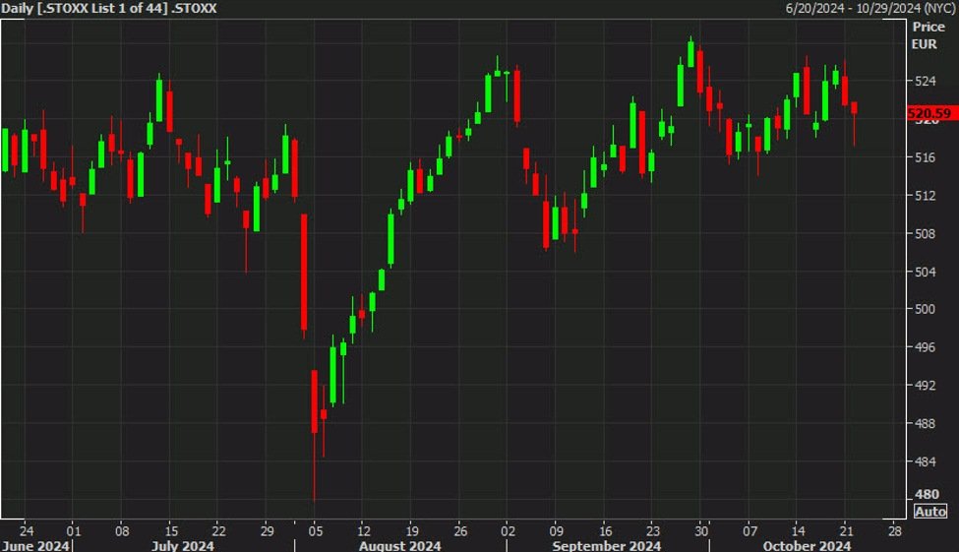Click the 12 date tick in August
The height and width of the screenshot is (552, 959).
tap(363, 528)
